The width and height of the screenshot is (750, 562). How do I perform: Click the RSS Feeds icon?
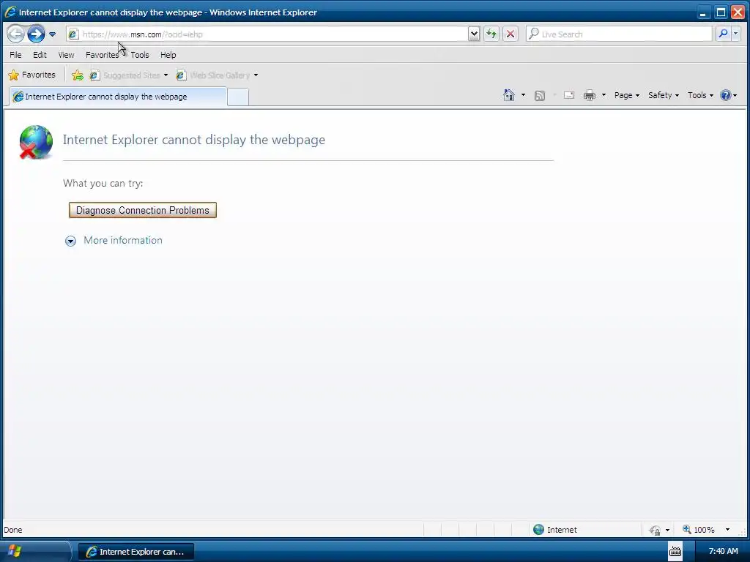click(540, 96)
